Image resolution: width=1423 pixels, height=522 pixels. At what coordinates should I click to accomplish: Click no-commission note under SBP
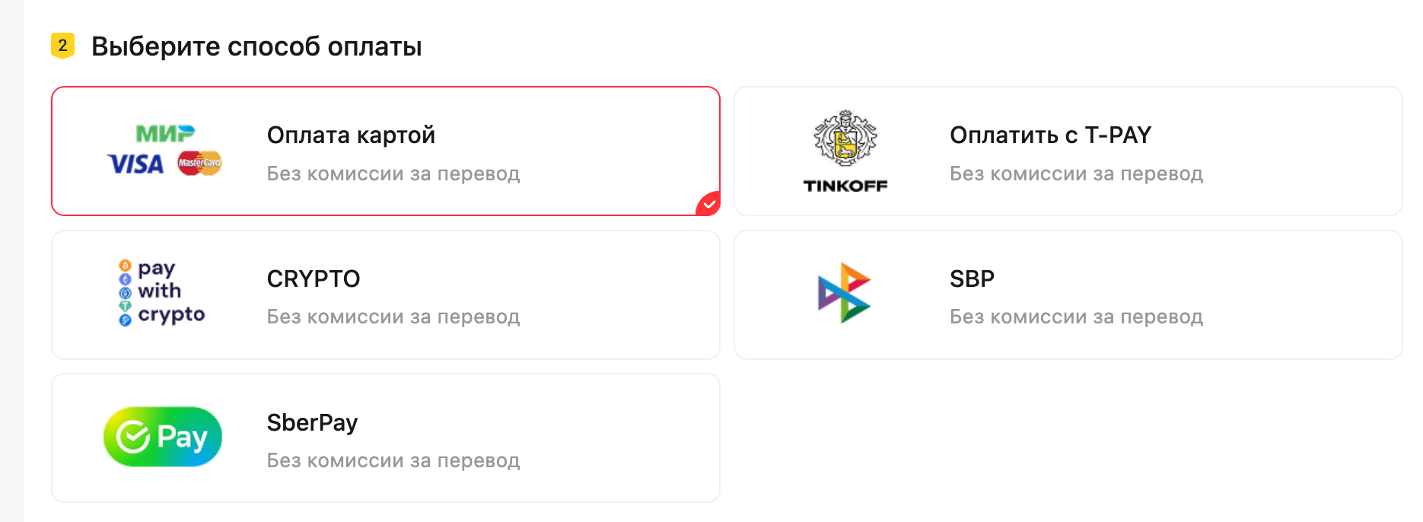coord(1076,317)
